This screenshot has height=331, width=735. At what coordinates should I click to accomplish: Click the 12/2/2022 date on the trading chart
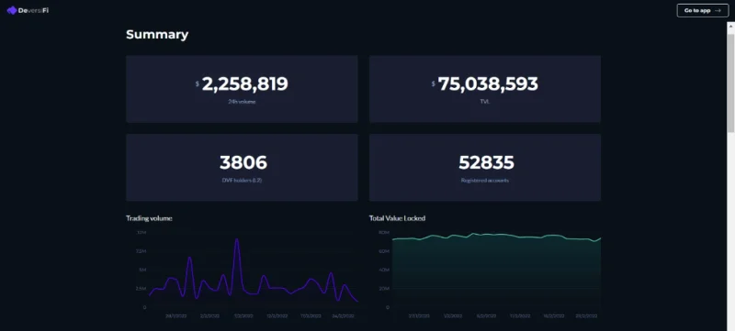coord(277,316)
